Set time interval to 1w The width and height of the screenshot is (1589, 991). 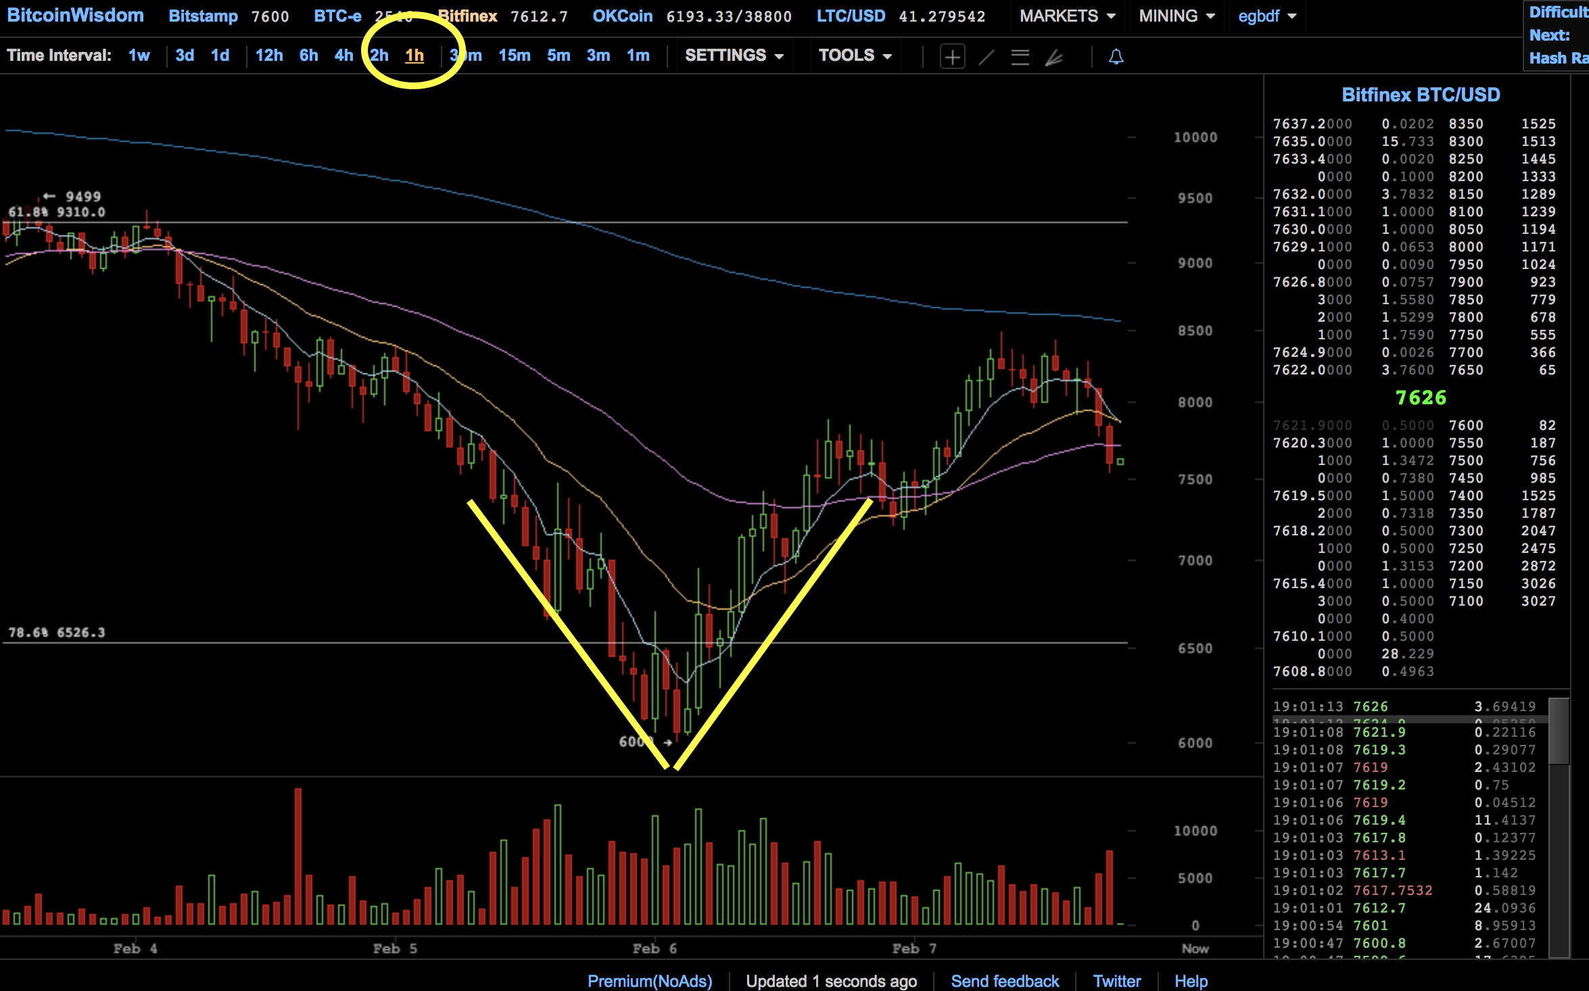[139, 55]
